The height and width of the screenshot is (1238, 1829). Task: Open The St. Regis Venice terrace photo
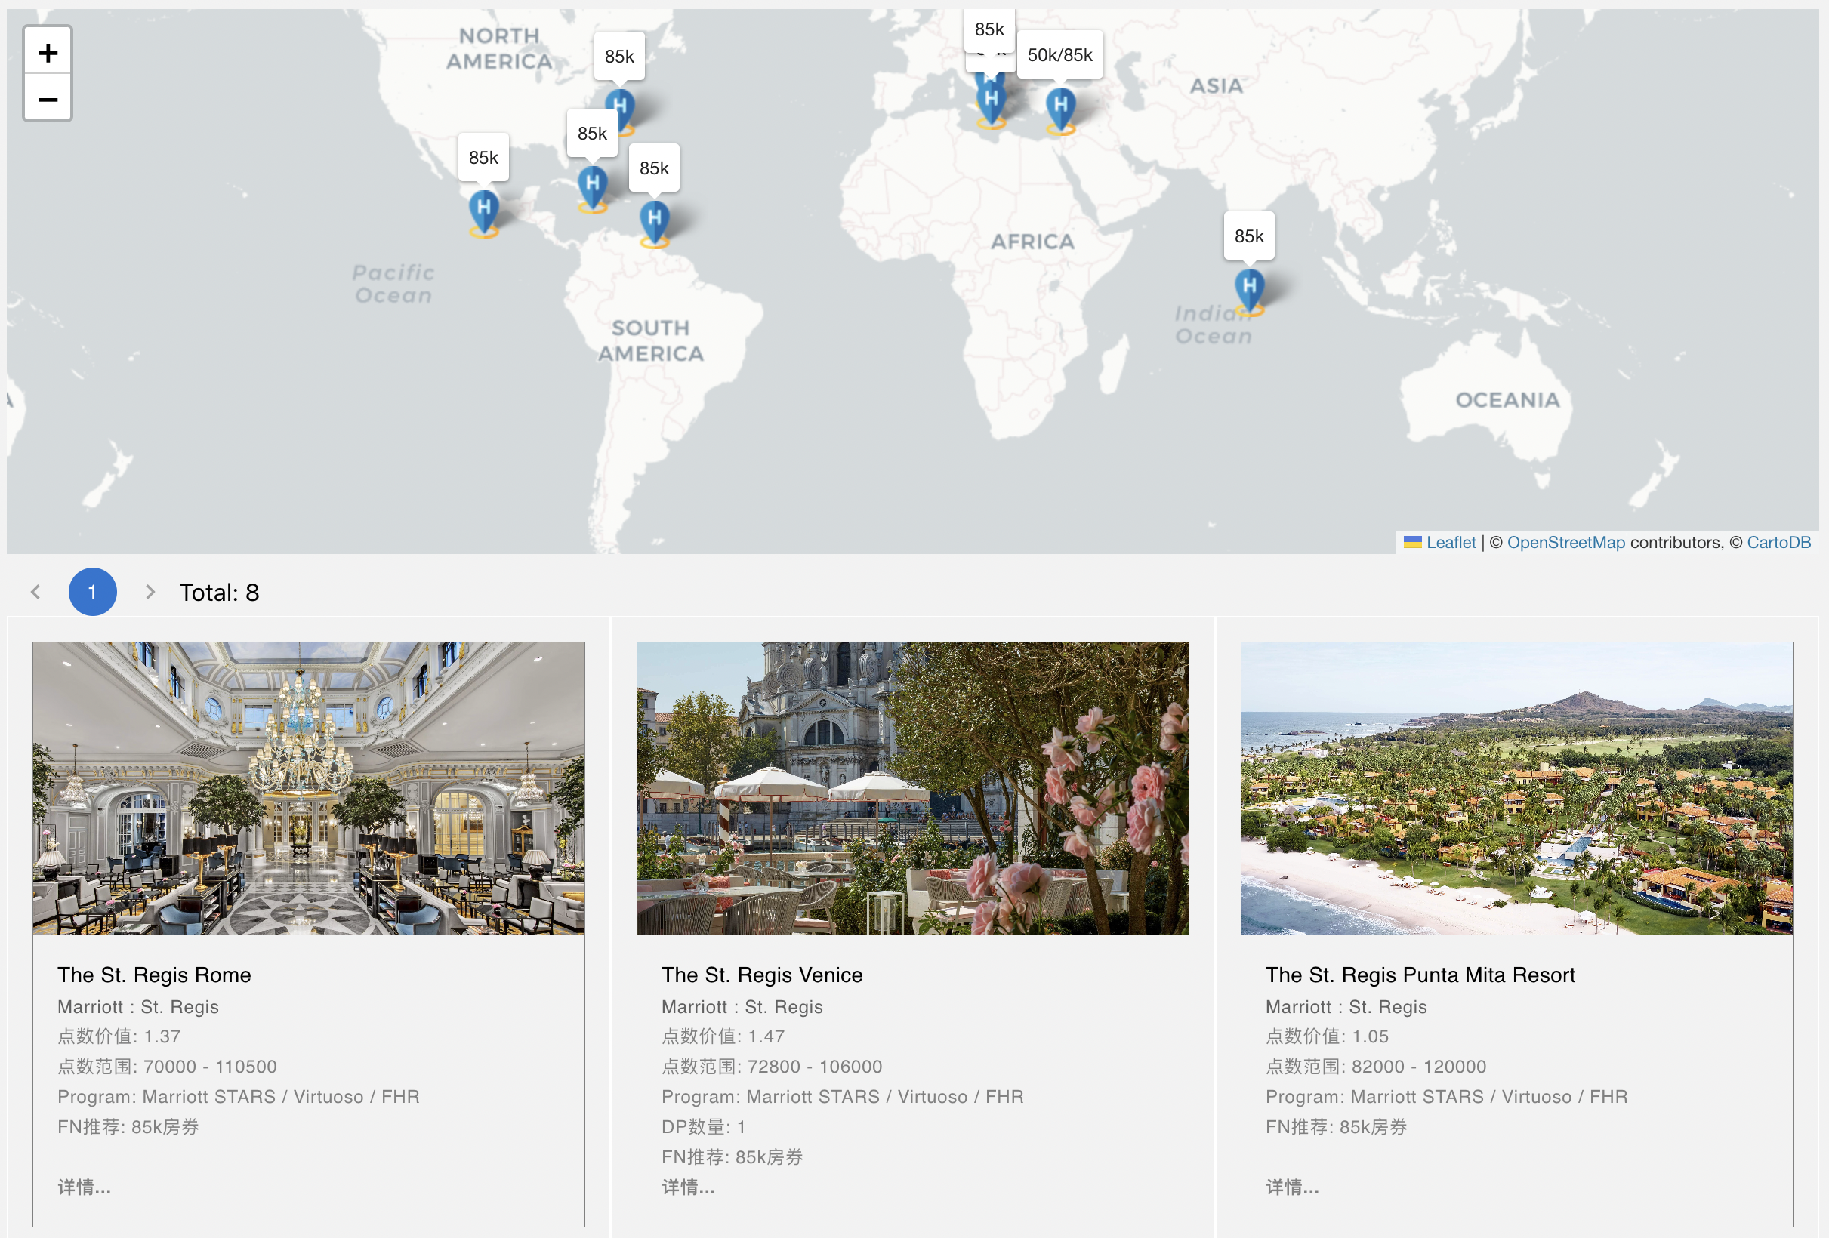[912, 788]
